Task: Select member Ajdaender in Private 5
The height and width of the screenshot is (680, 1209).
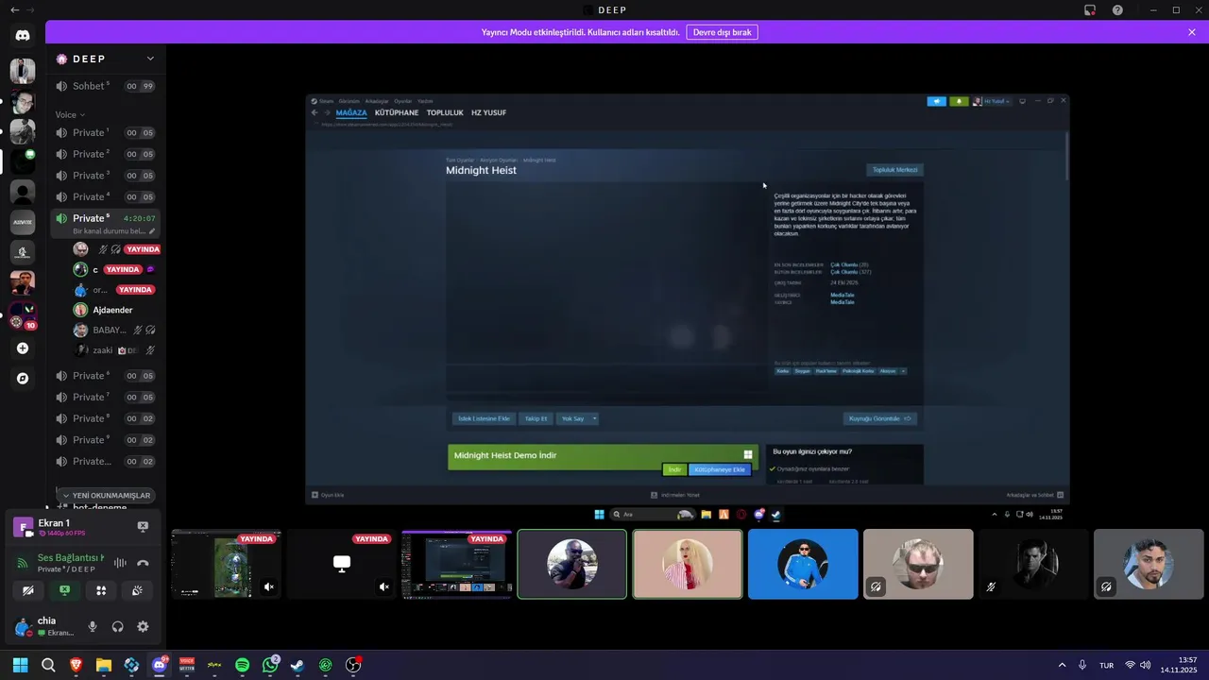Action: tap(112, 310)
